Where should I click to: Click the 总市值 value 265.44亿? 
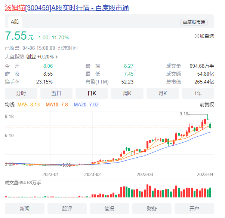(x=204, y=82)
